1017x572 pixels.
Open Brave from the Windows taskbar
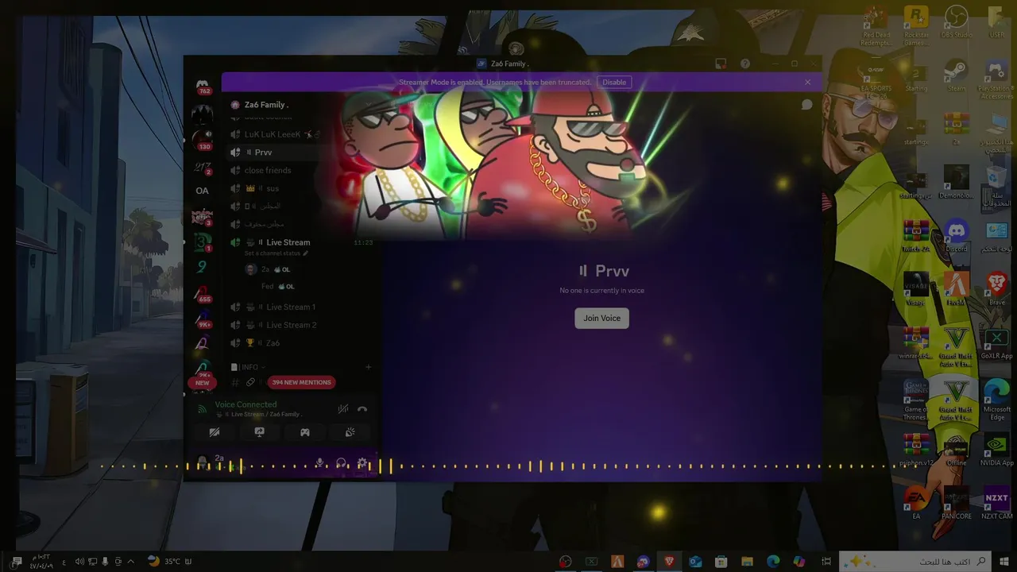669,562
